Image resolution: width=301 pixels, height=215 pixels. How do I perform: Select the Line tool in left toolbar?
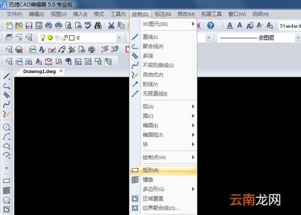(6, 76)
